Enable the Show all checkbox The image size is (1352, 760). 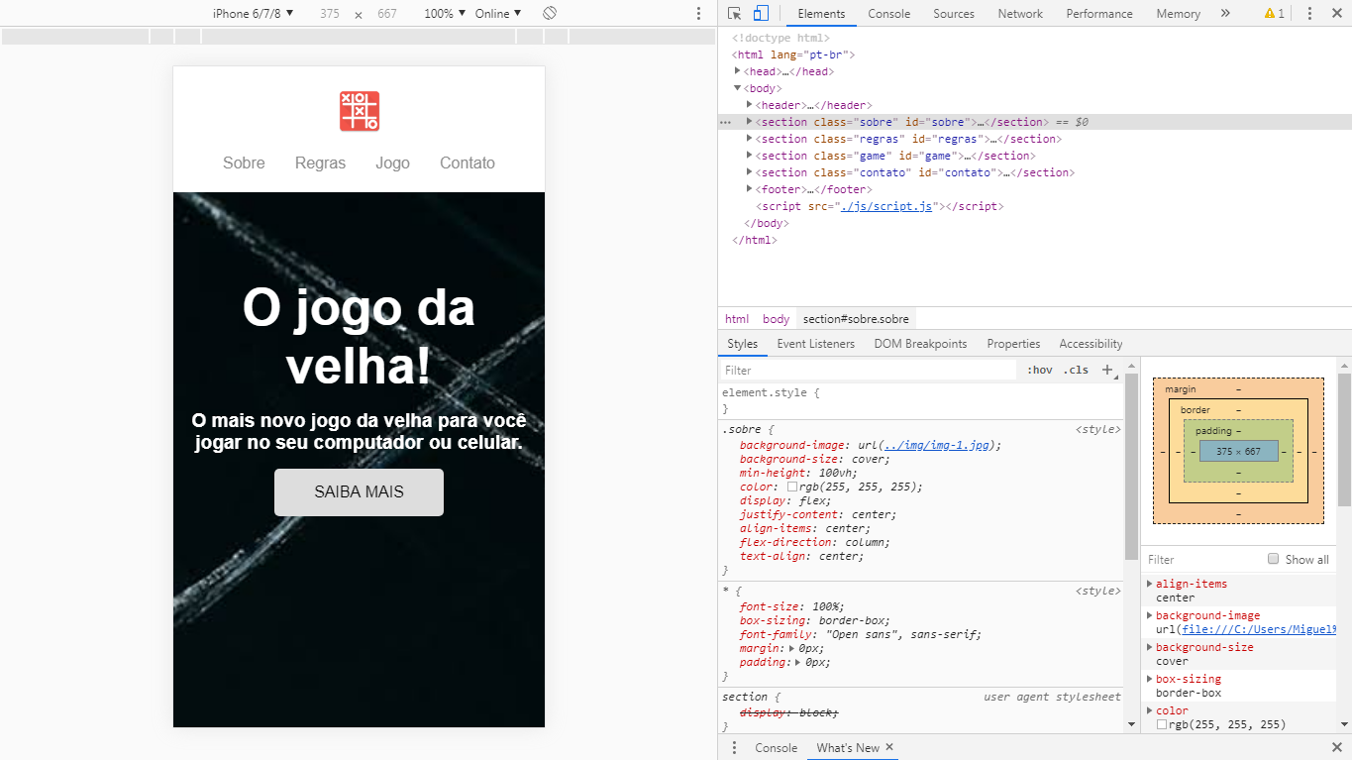pyautogui.click(x=1274, y=559)
